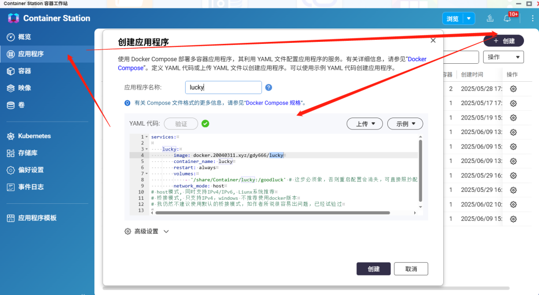Click the Container Station logo icon
The height and width of the screenshot is (295, 539).
13,18
